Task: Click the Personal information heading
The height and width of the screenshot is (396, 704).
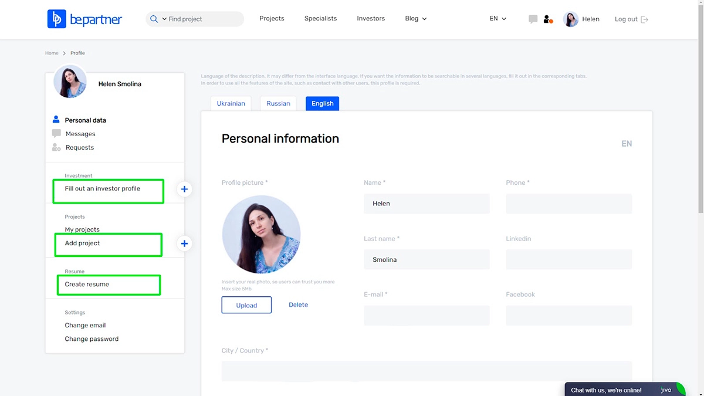Action: pos(280,139)
